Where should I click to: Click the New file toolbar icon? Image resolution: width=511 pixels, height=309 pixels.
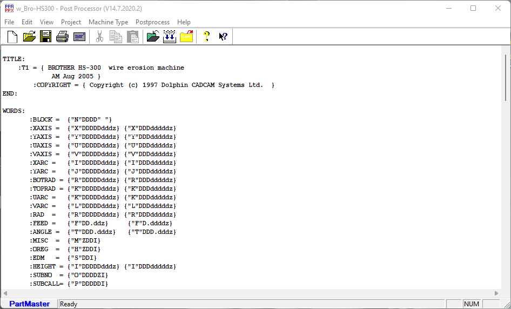point(12,37)
